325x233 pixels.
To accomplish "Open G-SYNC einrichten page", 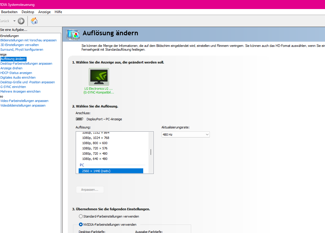I will (x=13, y=87).
